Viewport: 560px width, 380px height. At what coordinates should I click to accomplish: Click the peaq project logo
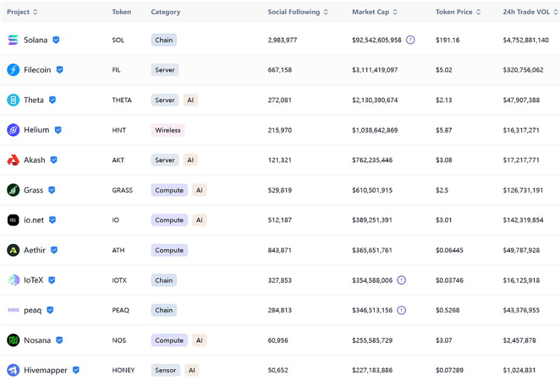click(13, 310)
